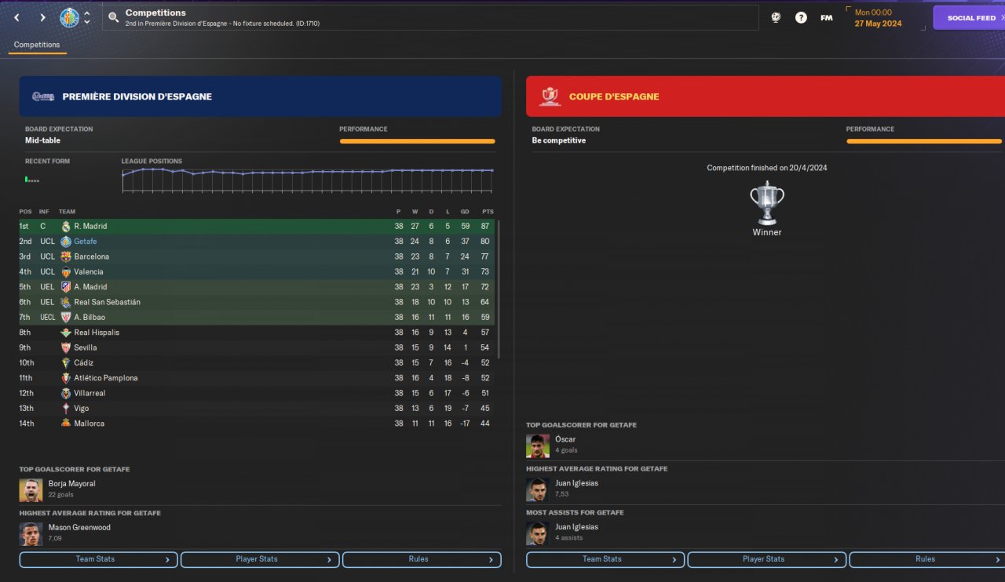This screenshot has height=582, width=1005.
Task: Click the Coupe d'Espagne cup logo
Action: 550,96
